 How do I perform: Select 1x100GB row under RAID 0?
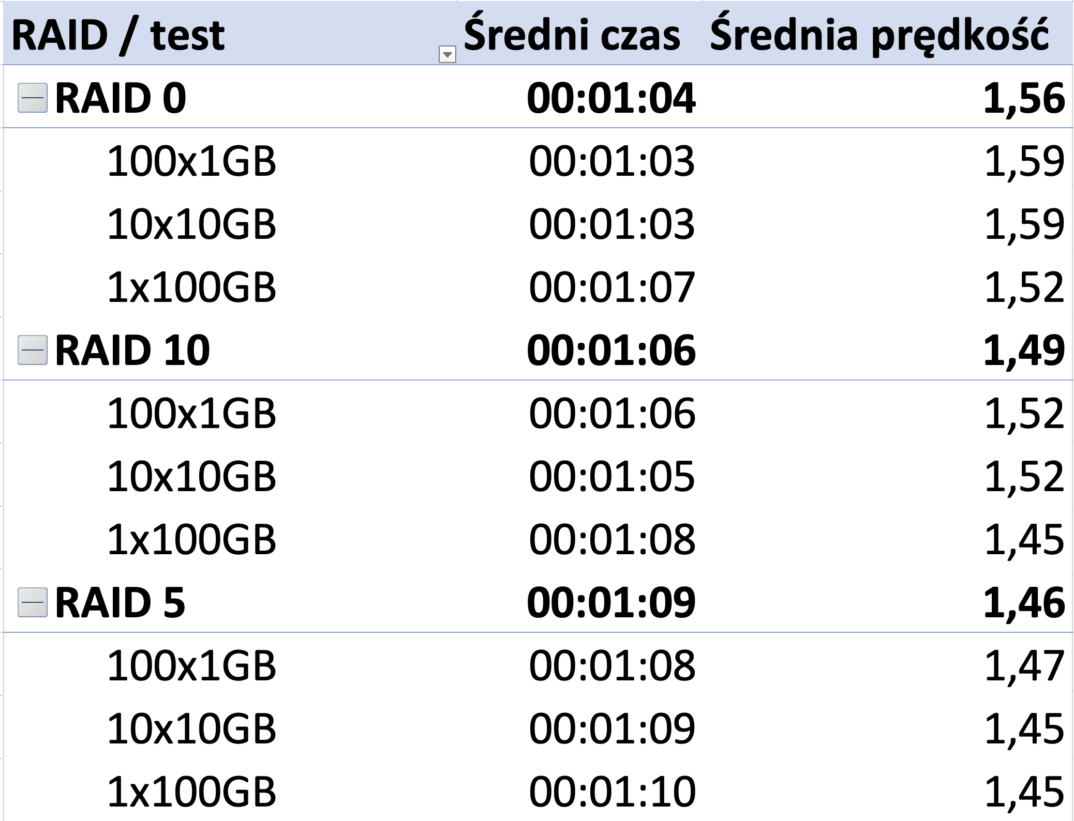coord(191,287)
